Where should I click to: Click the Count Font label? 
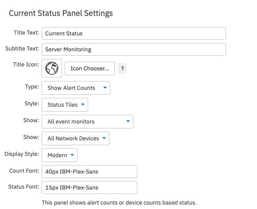click(x=24, y=170)
